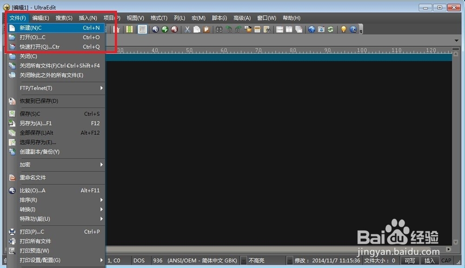Choose 打印预览(W) menu entry
This screenshot has width=465, height=268.
point(56,250)
